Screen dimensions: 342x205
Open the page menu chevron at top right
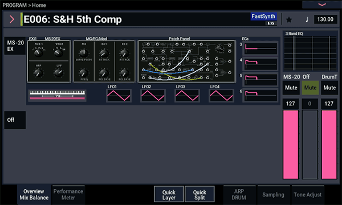pyautogui.click(x=322, y=5)
